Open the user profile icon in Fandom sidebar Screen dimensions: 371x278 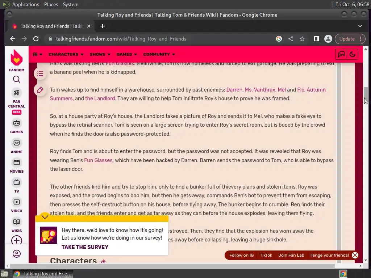click(17, 254)
